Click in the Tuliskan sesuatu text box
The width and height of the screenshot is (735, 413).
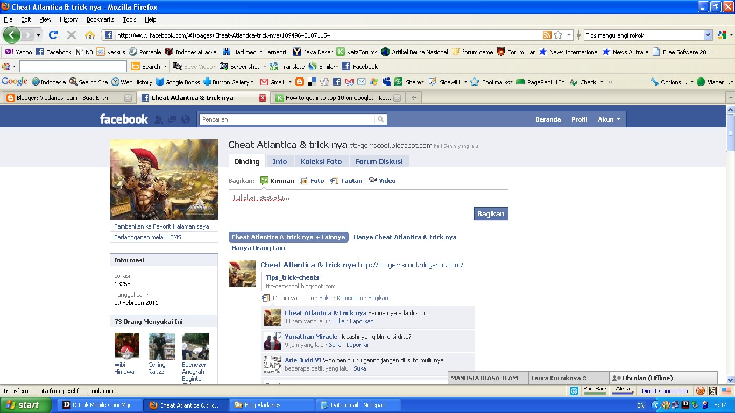tap(368, 197)
